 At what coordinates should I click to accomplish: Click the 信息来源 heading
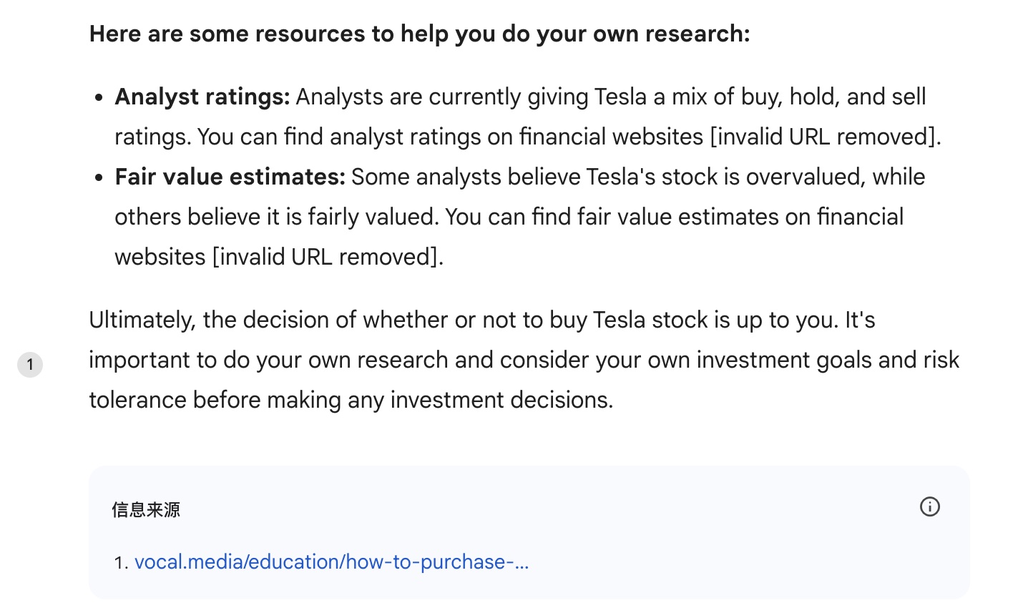(146, 509)
